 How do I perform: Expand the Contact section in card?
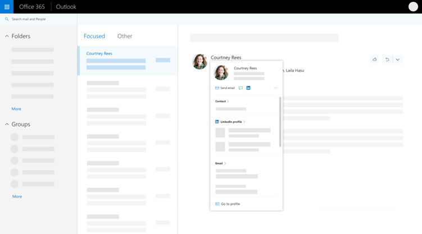[222, 102]
